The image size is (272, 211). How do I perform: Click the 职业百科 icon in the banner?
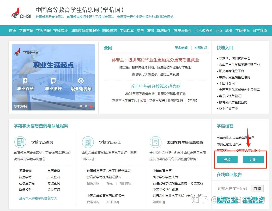pos(26,81)
